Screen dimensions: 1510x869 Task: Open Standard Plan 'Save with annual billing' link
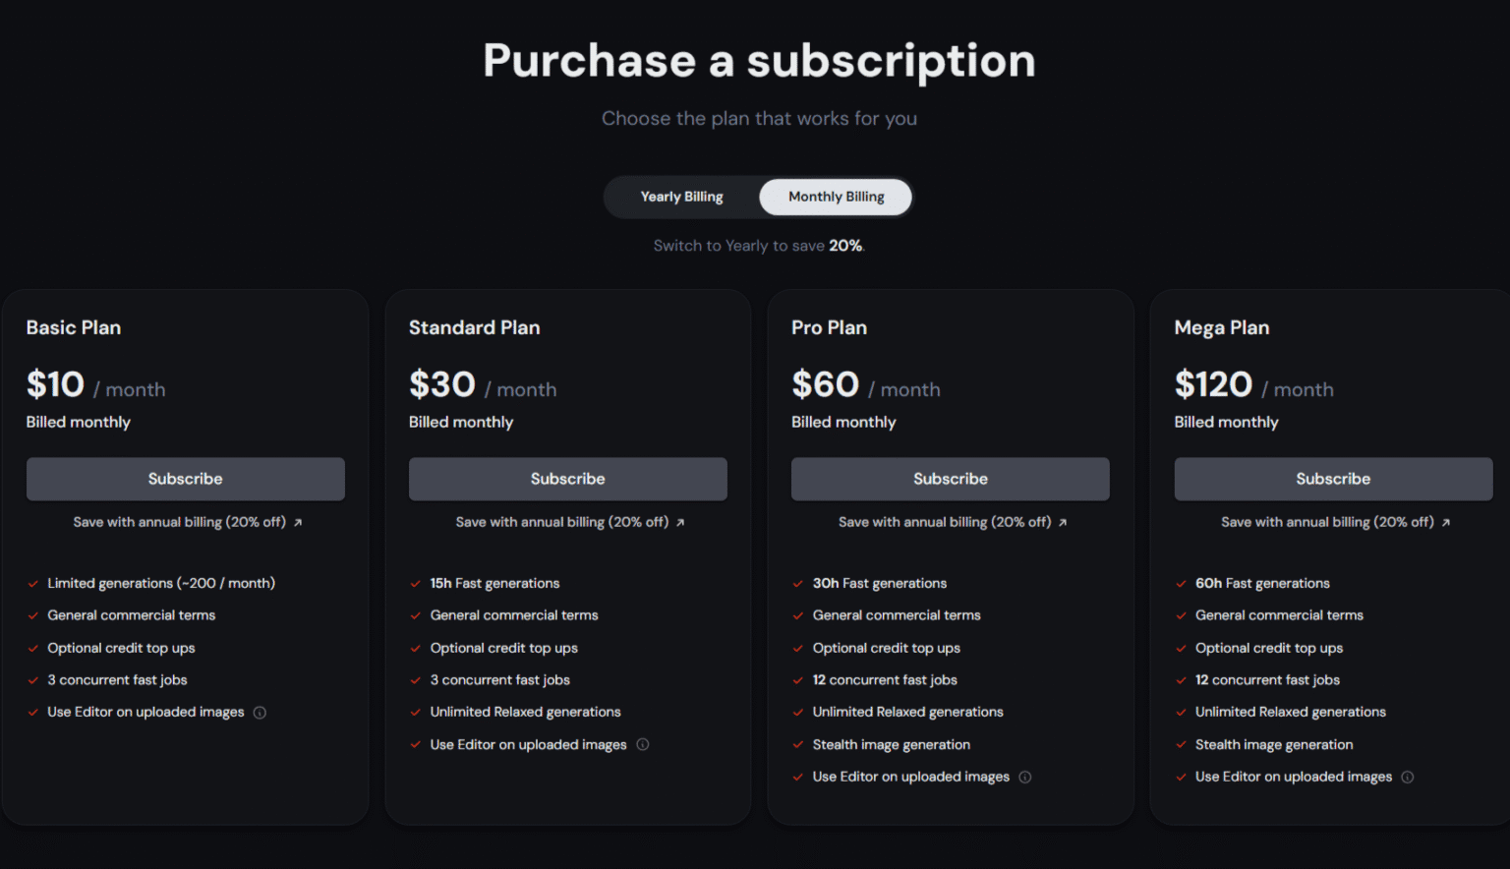pos(561,523)
